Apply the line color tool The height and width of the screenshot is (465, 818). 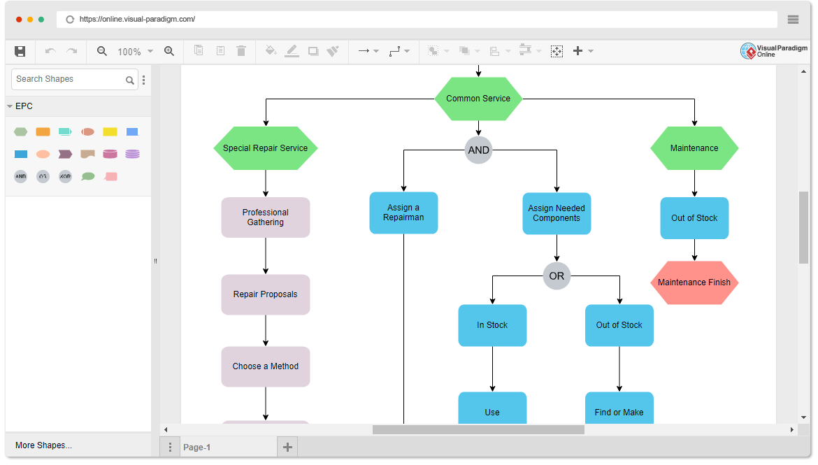coord(292,50)
